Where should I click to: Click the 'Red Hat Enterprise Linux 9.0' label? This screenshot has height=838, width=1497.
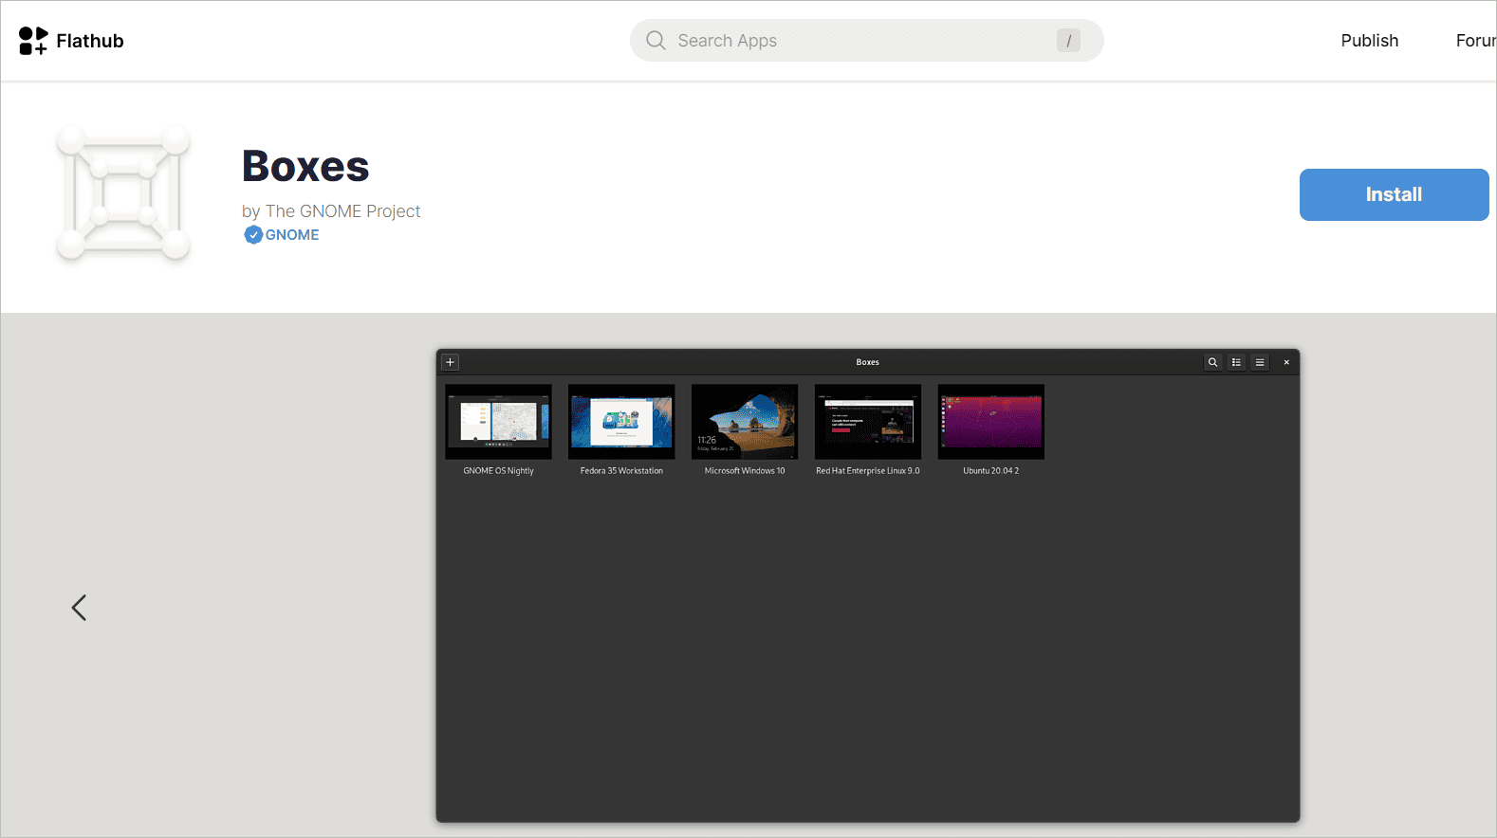tap(868, 471)
